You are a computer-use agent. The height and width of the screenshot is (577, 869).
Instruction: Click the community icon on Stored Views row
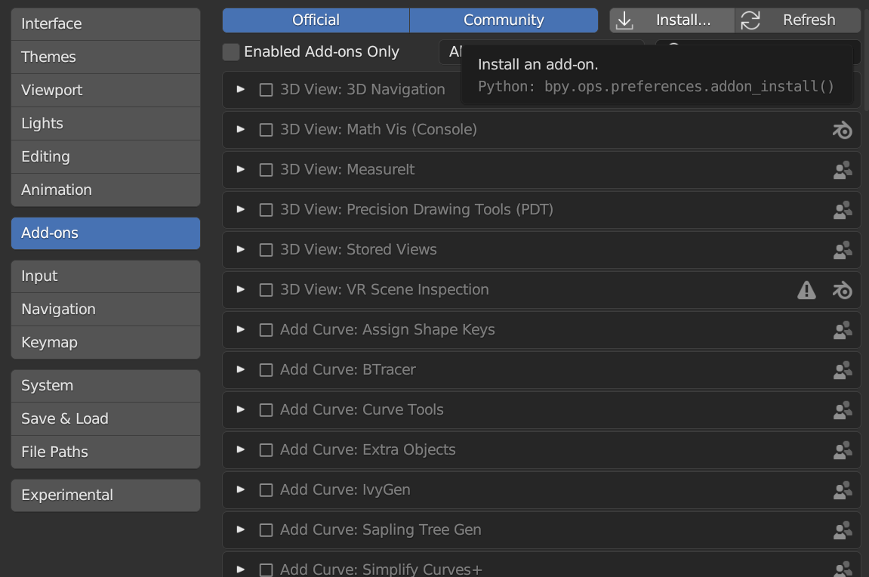[x=842, y=250]
